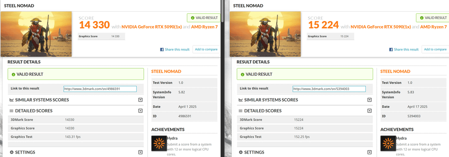Click Facebook icon in right window
Viewport: 449px width, 157px height.
(x=391, y=50)
